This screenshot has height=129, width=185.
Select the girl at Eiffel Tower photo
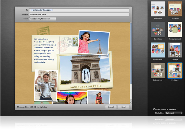pyautogui.click(x=94, y=42)
